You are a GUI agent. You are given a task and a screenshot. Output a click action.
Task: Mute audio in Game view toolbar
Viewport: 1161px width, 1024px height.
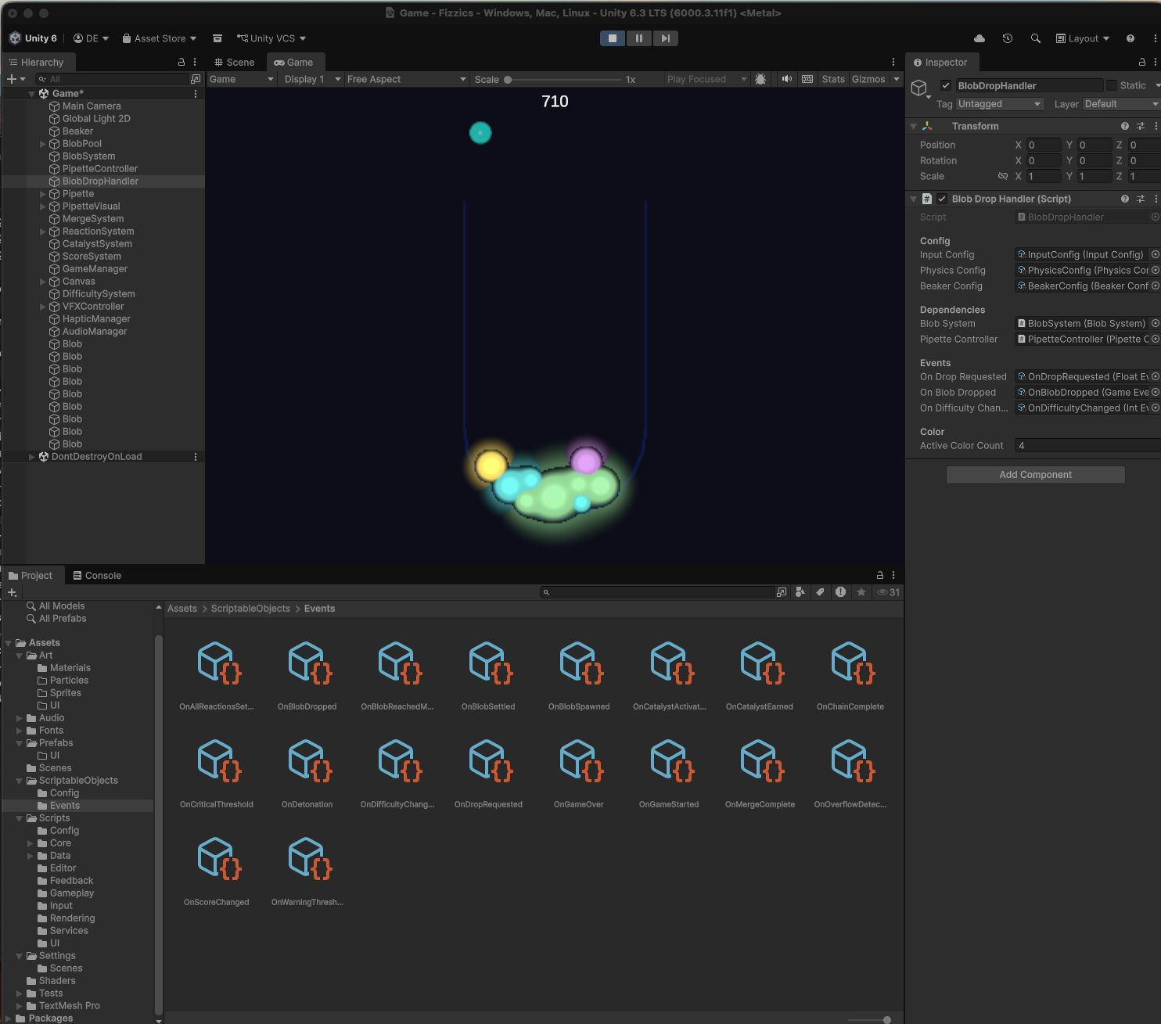(x=786, y=79)
